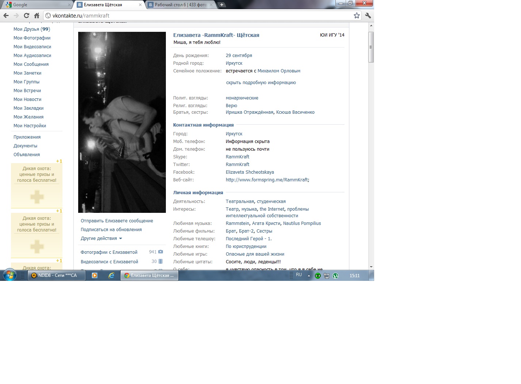
Task: Click the RU language indicator
Action: (299, 275)
